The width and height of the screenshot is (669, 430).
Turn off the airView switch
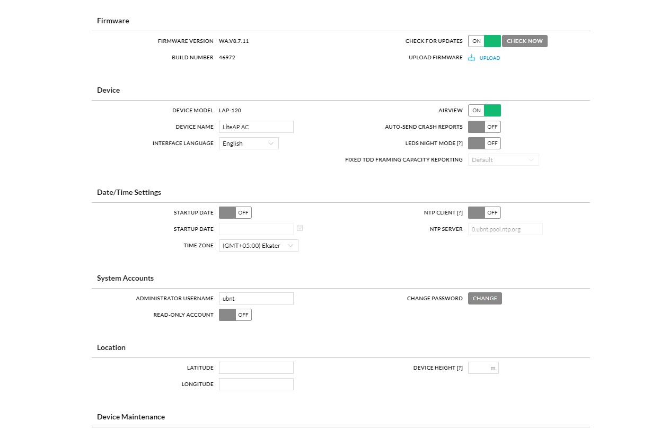point(484,111)
